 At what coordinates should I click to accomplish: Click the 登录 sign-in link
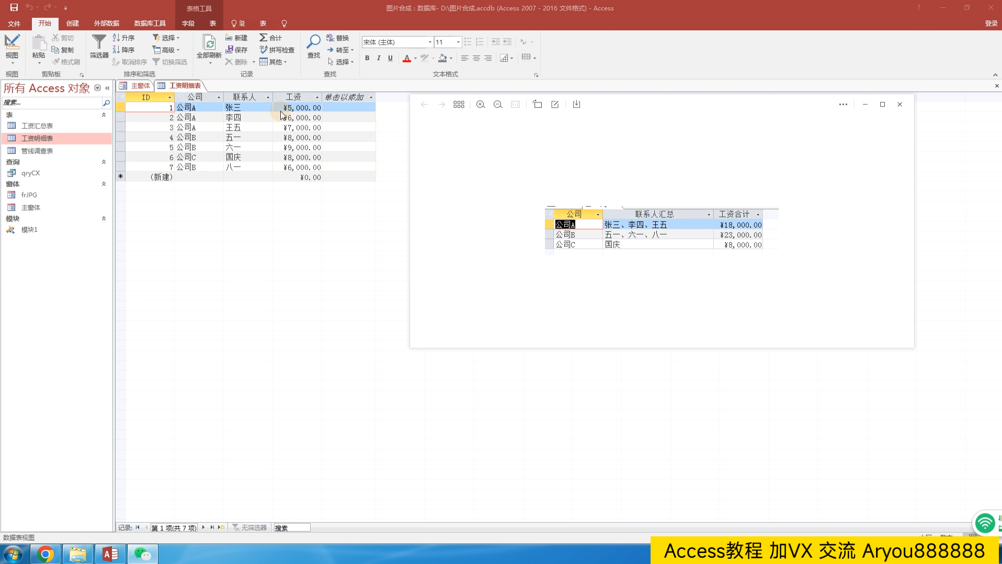click(991, 23)
